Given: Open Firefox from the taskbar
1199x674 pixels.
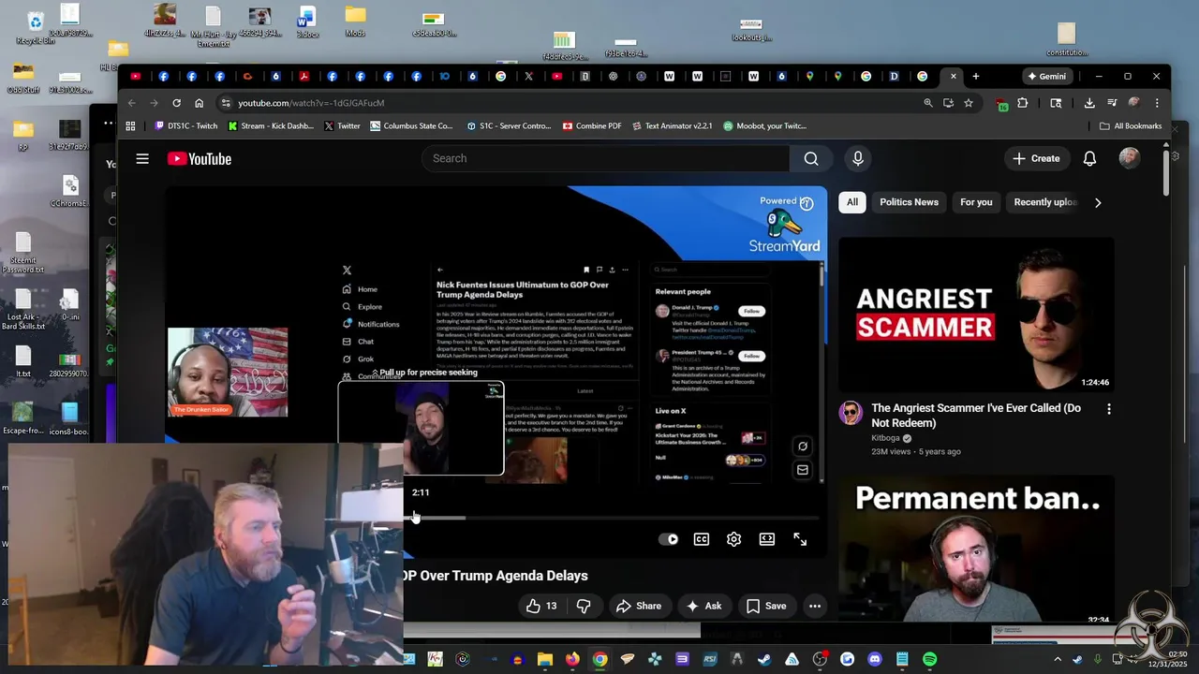Looking at the screenshot, I should pyautogui.click(x=572, y=659).
